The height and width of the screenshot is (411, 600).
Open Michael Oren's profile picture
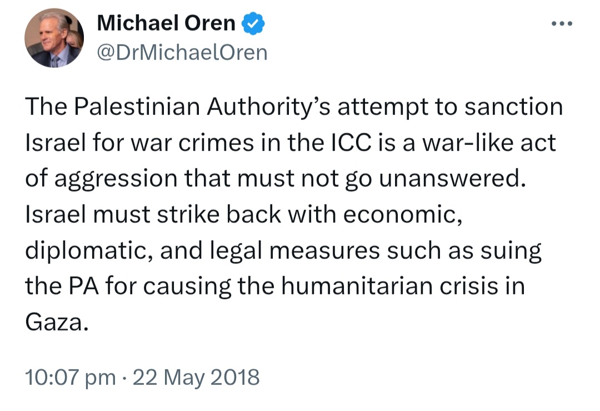[x=54, y=38]
